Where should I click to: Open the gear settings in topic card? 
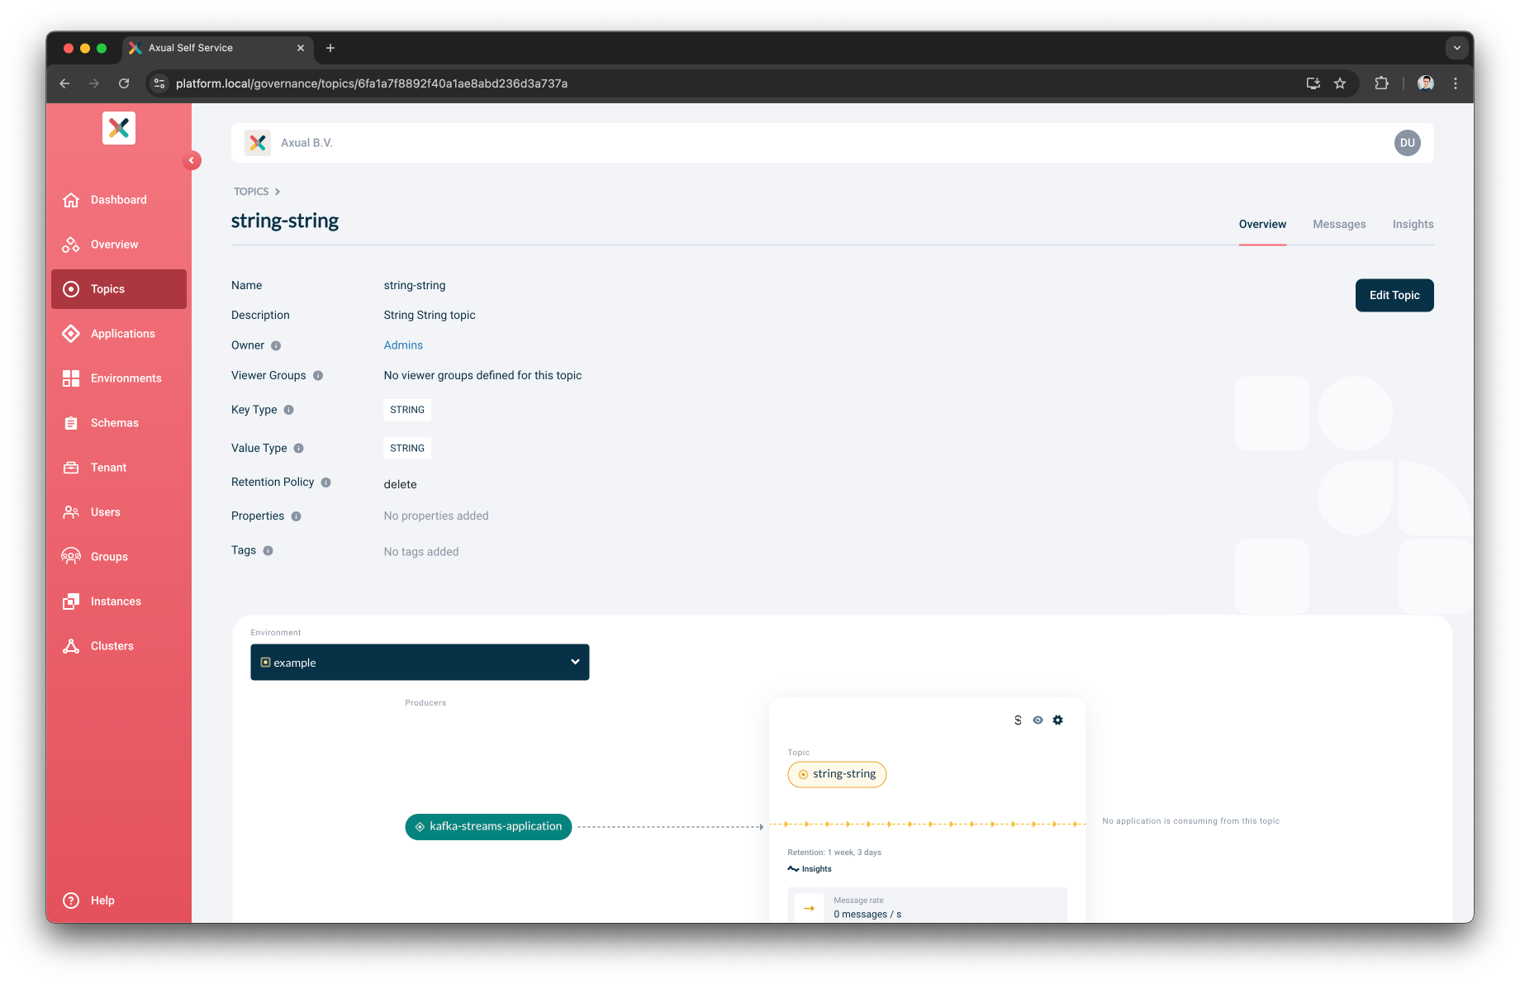(1058, 720)
